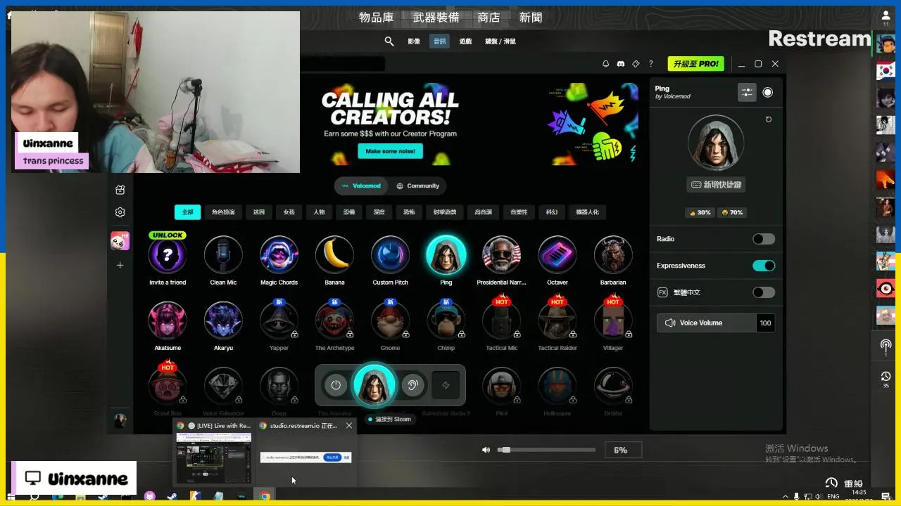Switch to the Community tab
The height and width of the screenshot is (506, 901).
(x=417, y=186)
